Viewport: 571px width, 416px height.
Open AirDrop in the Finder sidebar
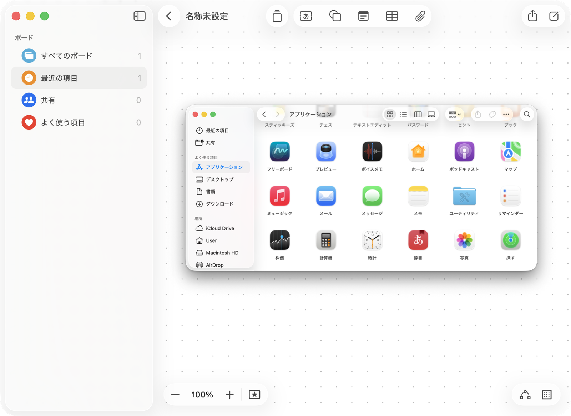point(221,265)
